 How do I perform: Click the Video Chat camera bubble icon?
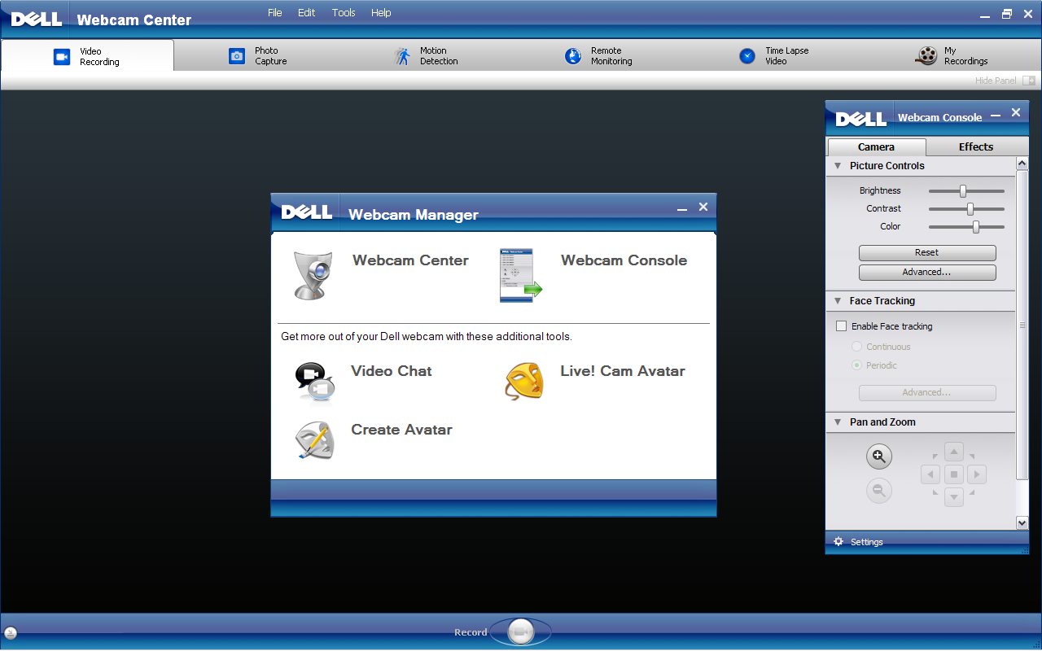click(315, 382)
